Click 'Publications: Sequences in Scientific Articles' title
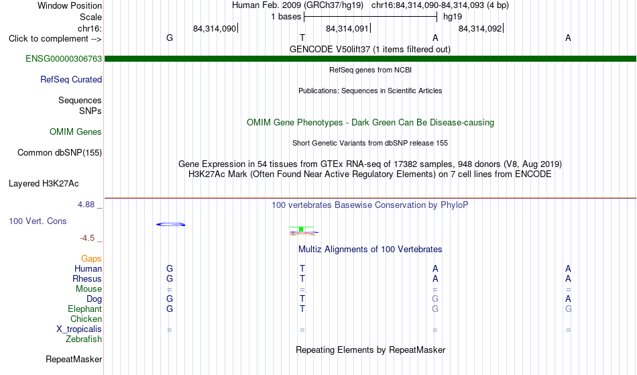The height and width of the screenshot is (375, 637). click(x=370, y=91)
